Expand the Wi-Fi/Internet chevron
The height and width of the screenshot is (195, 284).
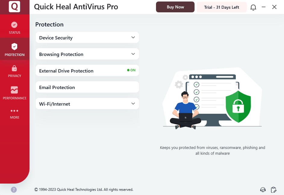pyautogui.click(x=133, y=104)
